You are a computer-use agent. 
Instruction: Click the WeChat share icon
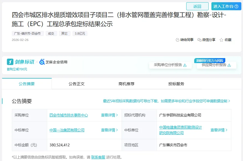click(199, 40)
